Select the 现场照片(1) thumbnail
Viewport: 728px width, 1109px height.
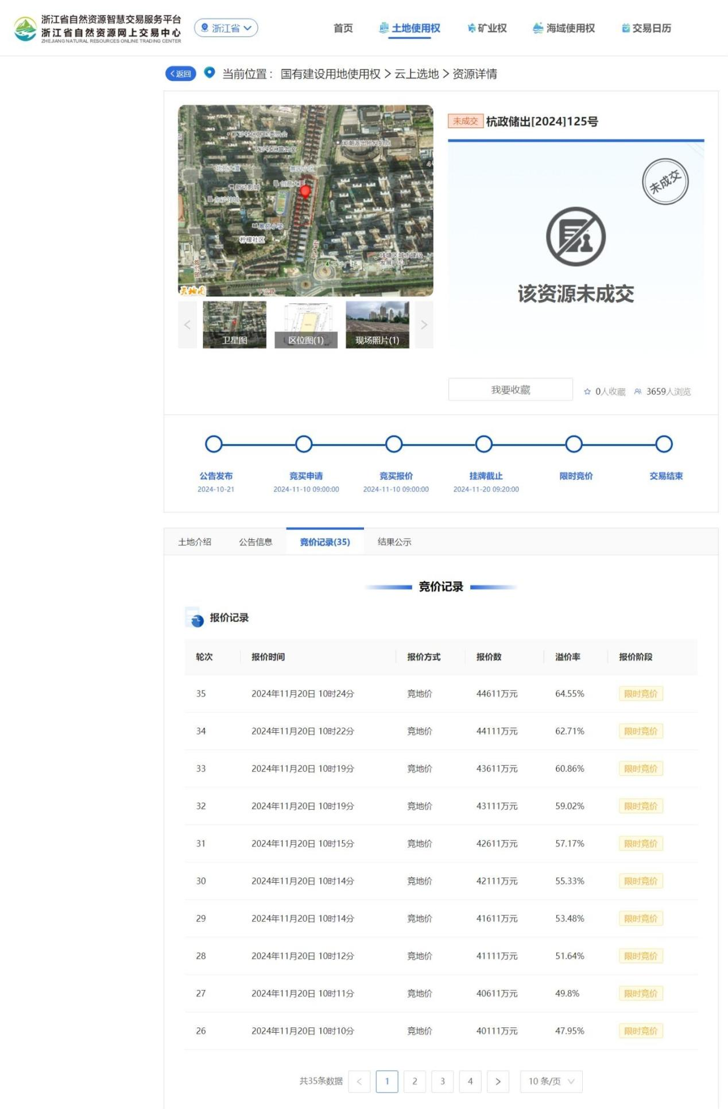[x=377, y=325]
